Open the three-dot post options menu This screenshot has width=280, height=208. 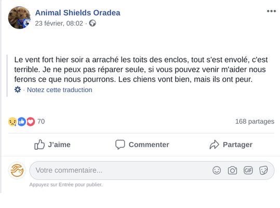tap(271, 11)
